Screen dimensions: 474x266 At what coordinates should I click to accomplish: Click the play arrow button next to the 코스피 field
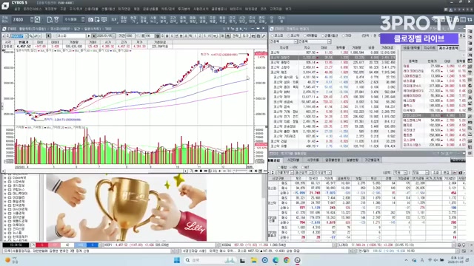coord(89,36)
